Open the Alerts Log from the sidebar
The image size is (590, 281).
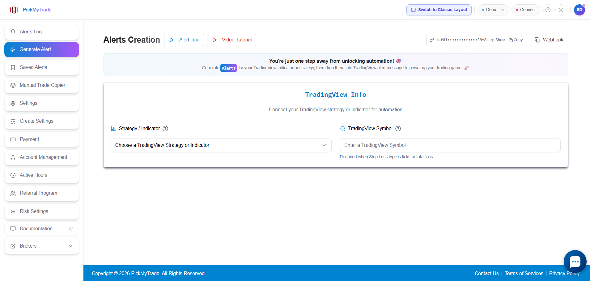(x=31, y=32)
